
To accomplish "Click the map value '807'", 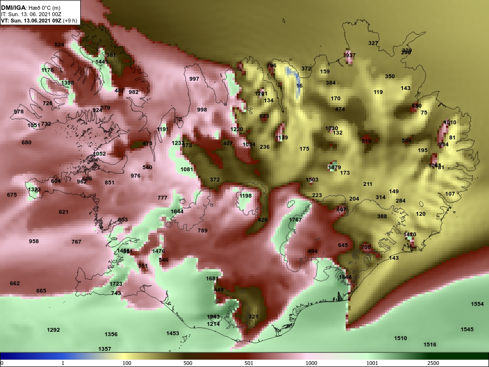I will pyautogui.click(x=341, y=209).
